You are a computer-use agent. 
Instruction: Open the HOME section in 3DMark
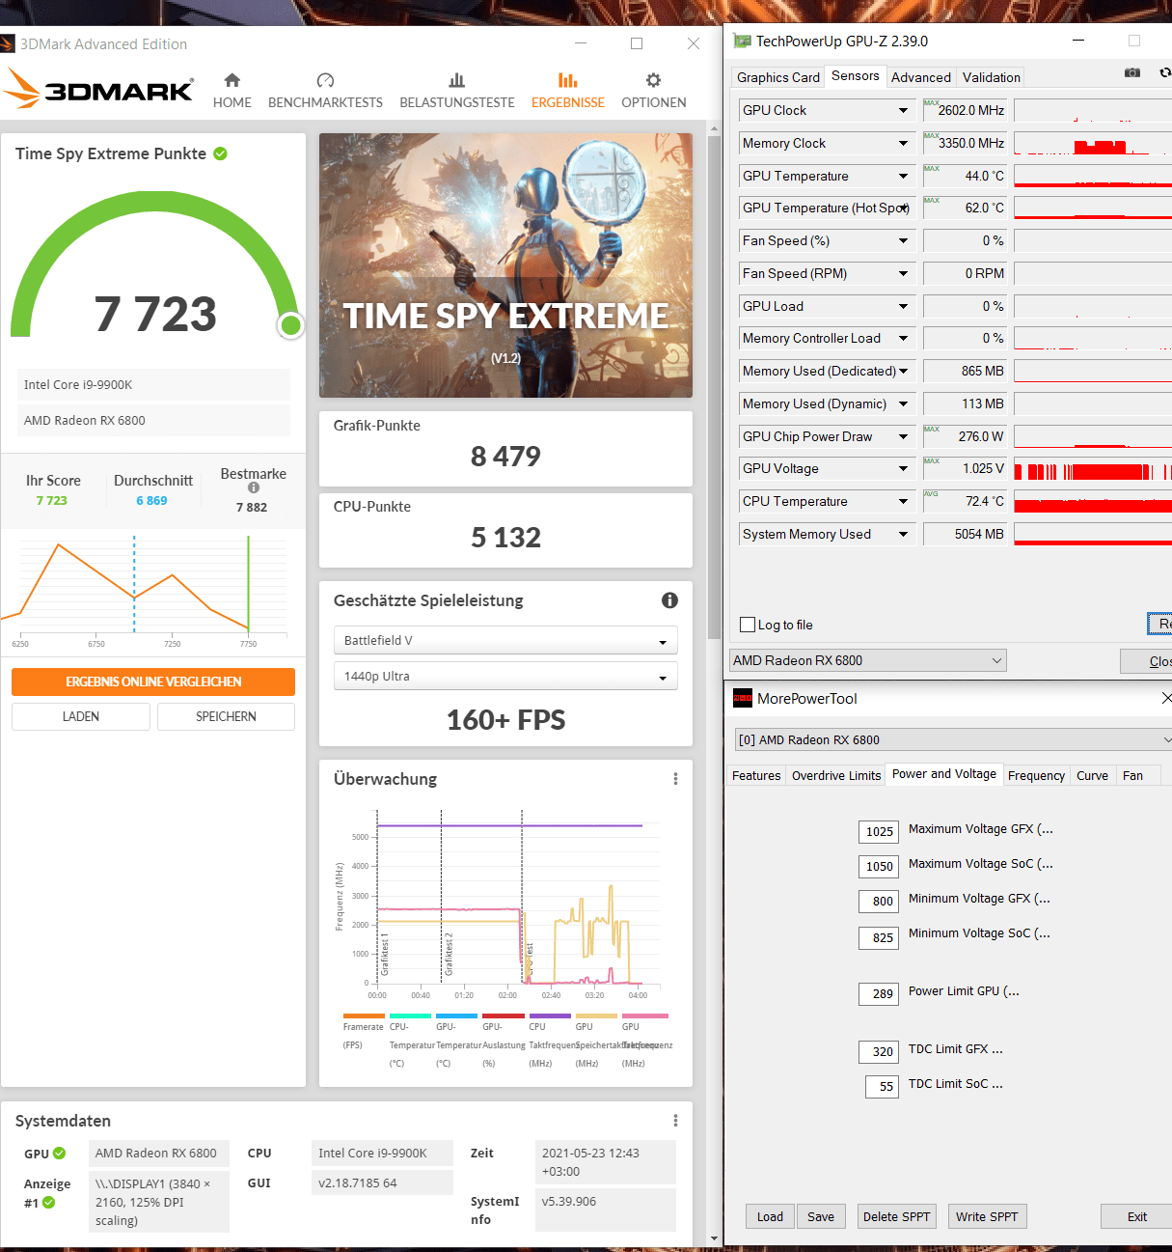coord(232,91)
